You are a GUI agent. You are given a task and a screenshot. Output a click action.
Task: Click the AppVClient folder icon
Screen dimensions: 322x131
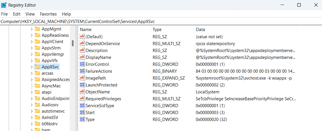[x=37, y=42]
